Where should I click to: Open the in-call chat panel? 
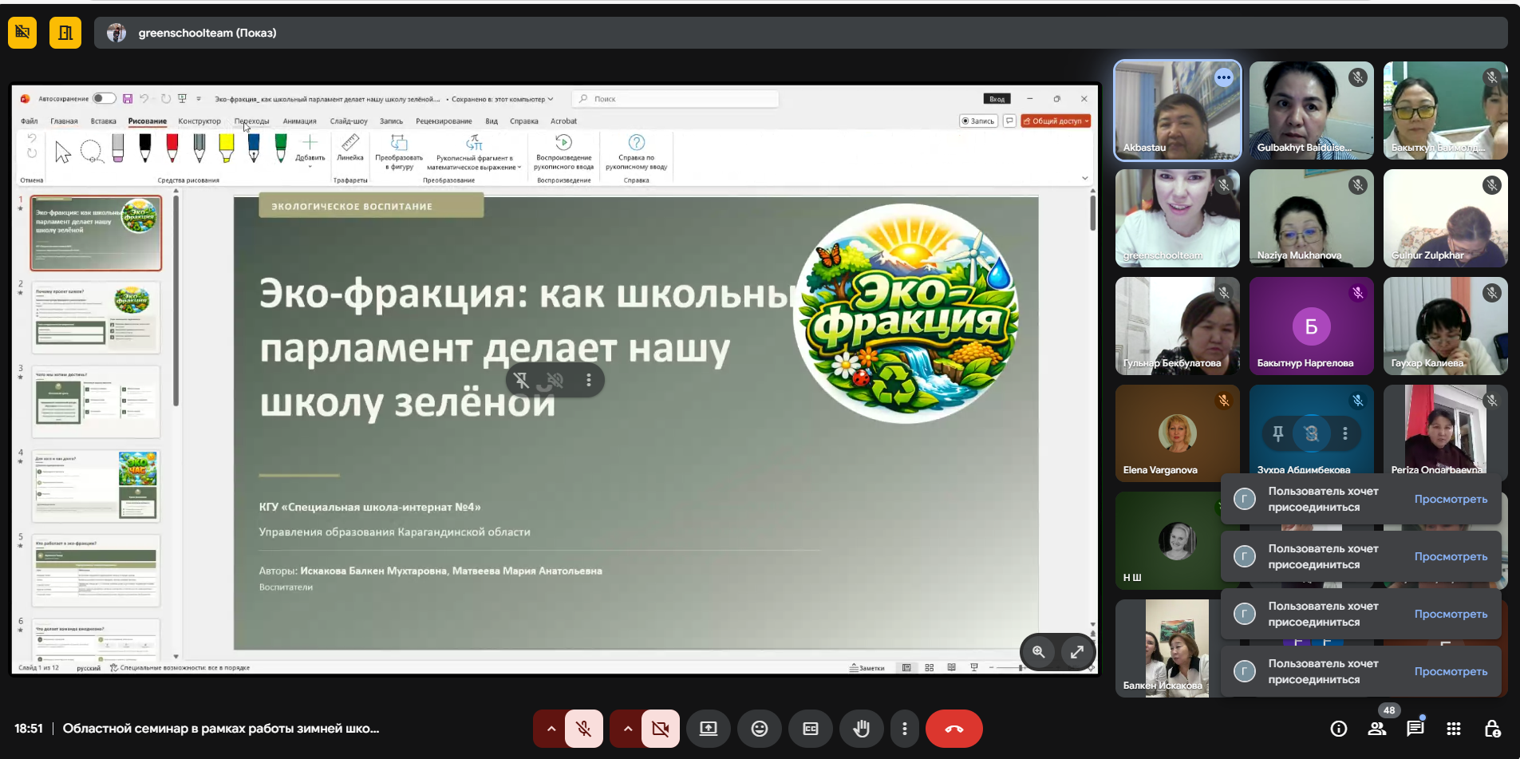1415,728
